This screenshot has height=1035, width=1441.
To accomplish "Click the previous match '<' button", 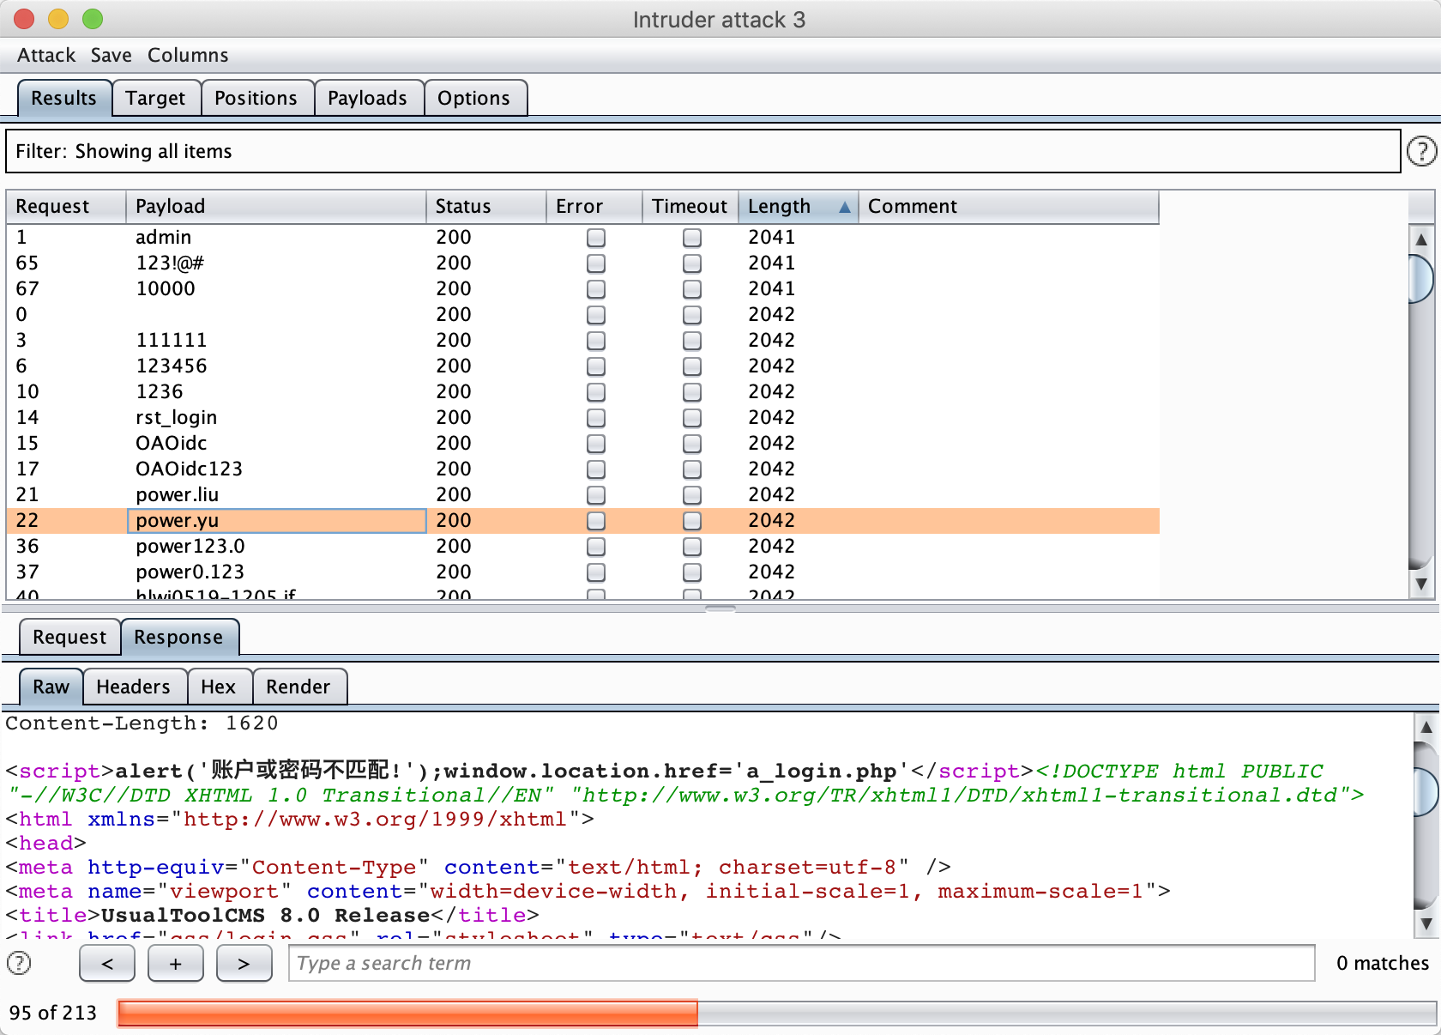I will tap(107, 963).
